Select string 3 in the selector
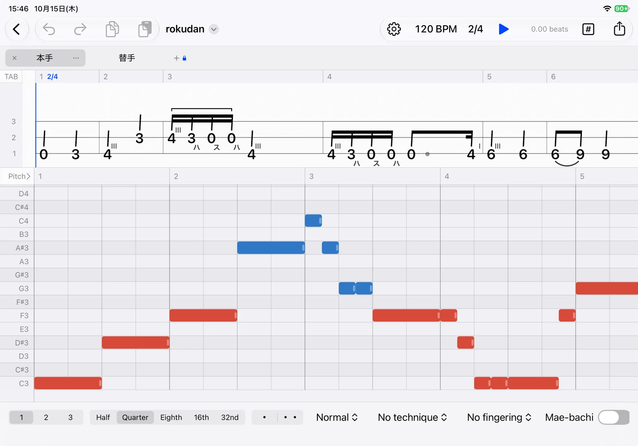This screenshot has height=446, width=638. pos(70,417)
